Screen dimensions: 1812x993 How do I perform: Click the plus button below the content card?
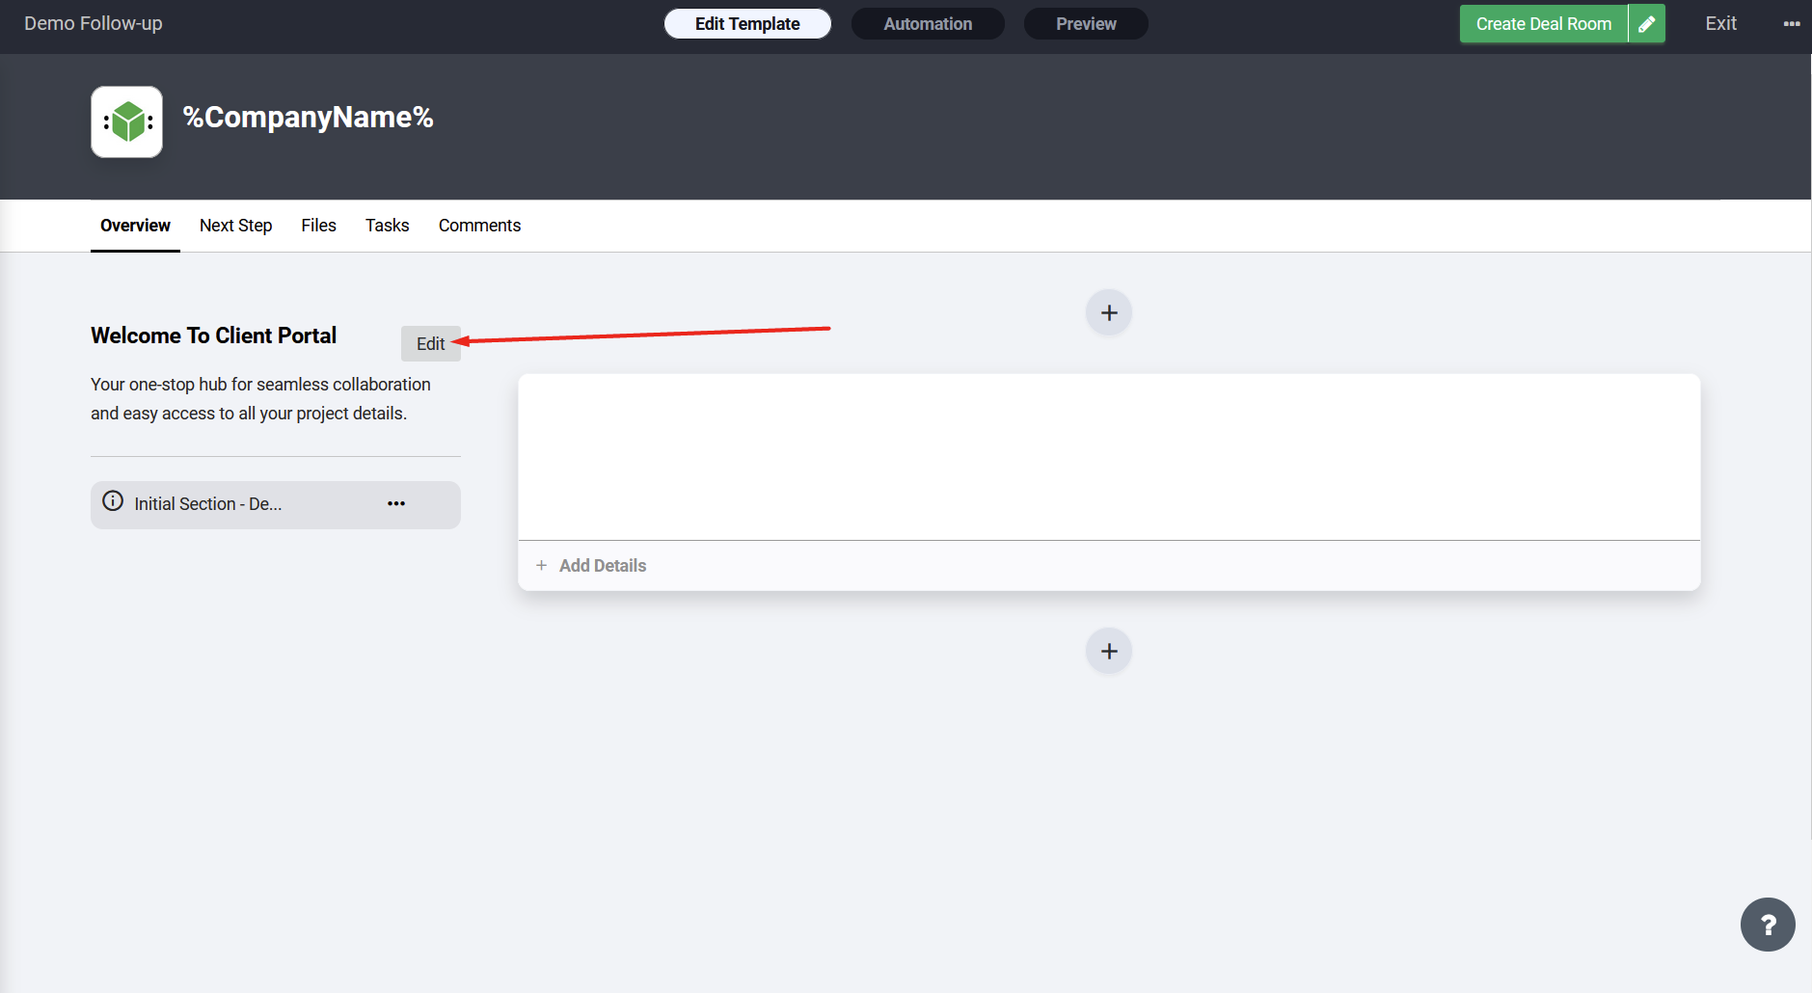(x=1109, y=651)
